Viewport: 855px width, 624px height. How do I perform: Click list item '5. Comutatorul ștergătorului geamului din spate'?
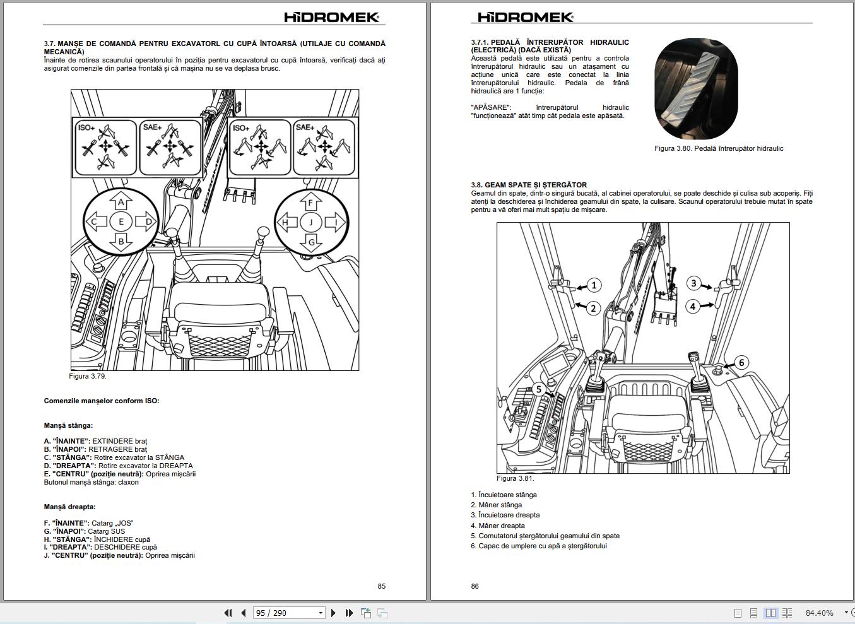pos(545,536)
